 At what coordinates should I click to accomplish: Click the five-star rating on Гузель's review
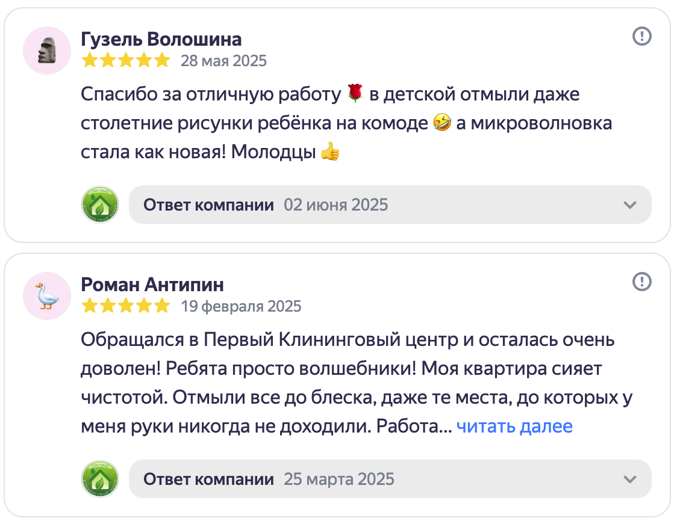[x=126, y=61]
